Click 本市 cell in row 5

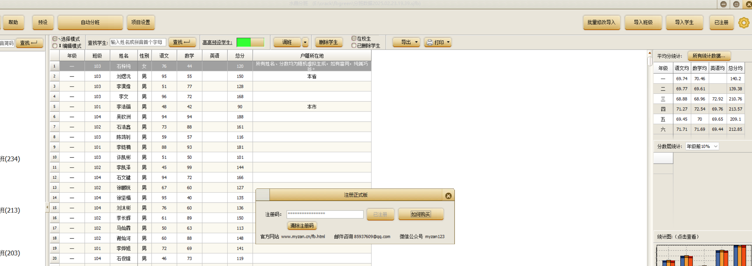point(312,107)
